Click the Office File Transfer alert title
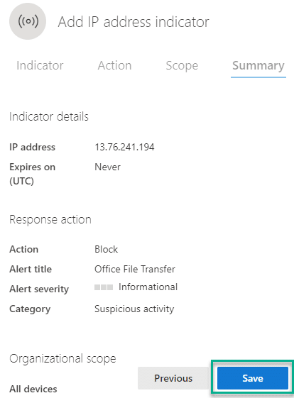Viewport: 294px width, 398px height. point(135,269)
